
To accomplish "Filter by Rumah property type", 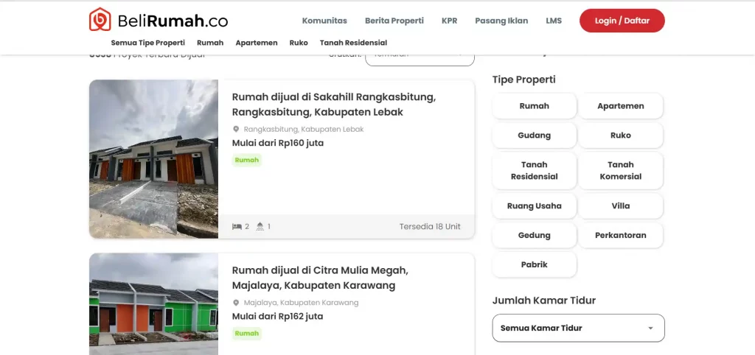I will [x=534, y=106].
